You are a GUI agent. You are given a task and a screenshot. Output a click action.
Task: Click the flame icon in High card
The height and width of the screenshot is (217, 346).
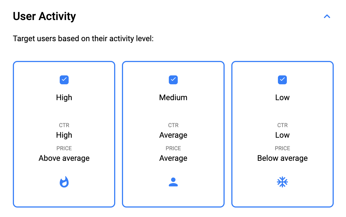click(x=64, y=182)
